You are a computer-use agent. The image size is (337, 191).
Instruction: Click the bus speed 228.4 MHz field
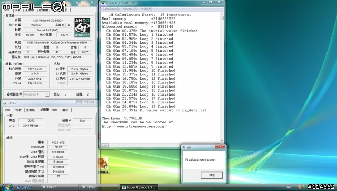pyautogui.click(x=35, y=79)
